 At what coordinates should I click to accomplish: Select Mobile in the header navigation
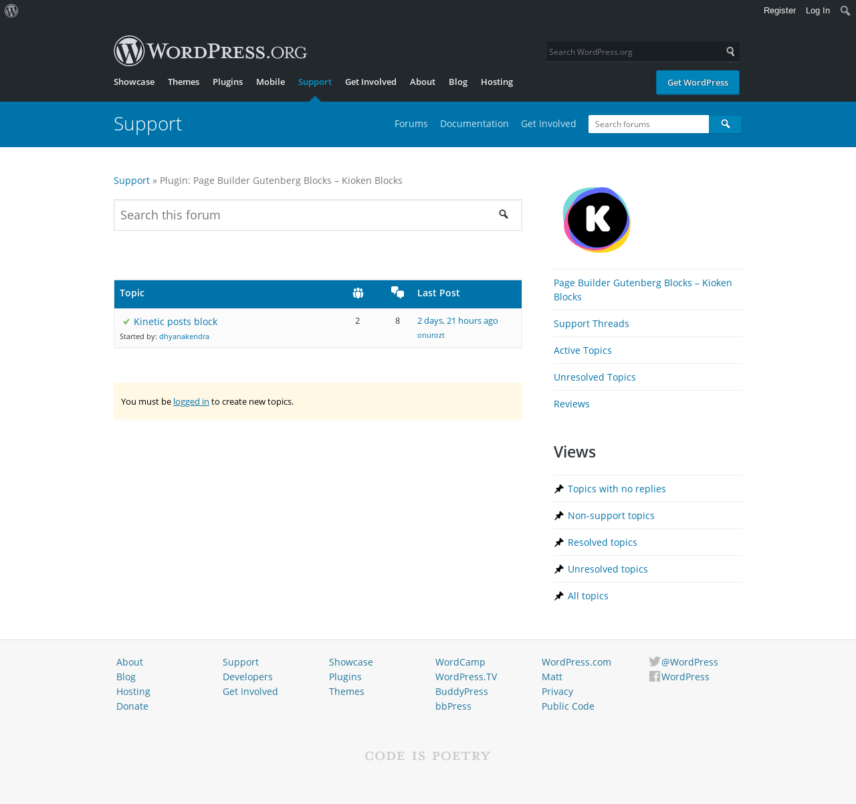(x=270, y=82)
